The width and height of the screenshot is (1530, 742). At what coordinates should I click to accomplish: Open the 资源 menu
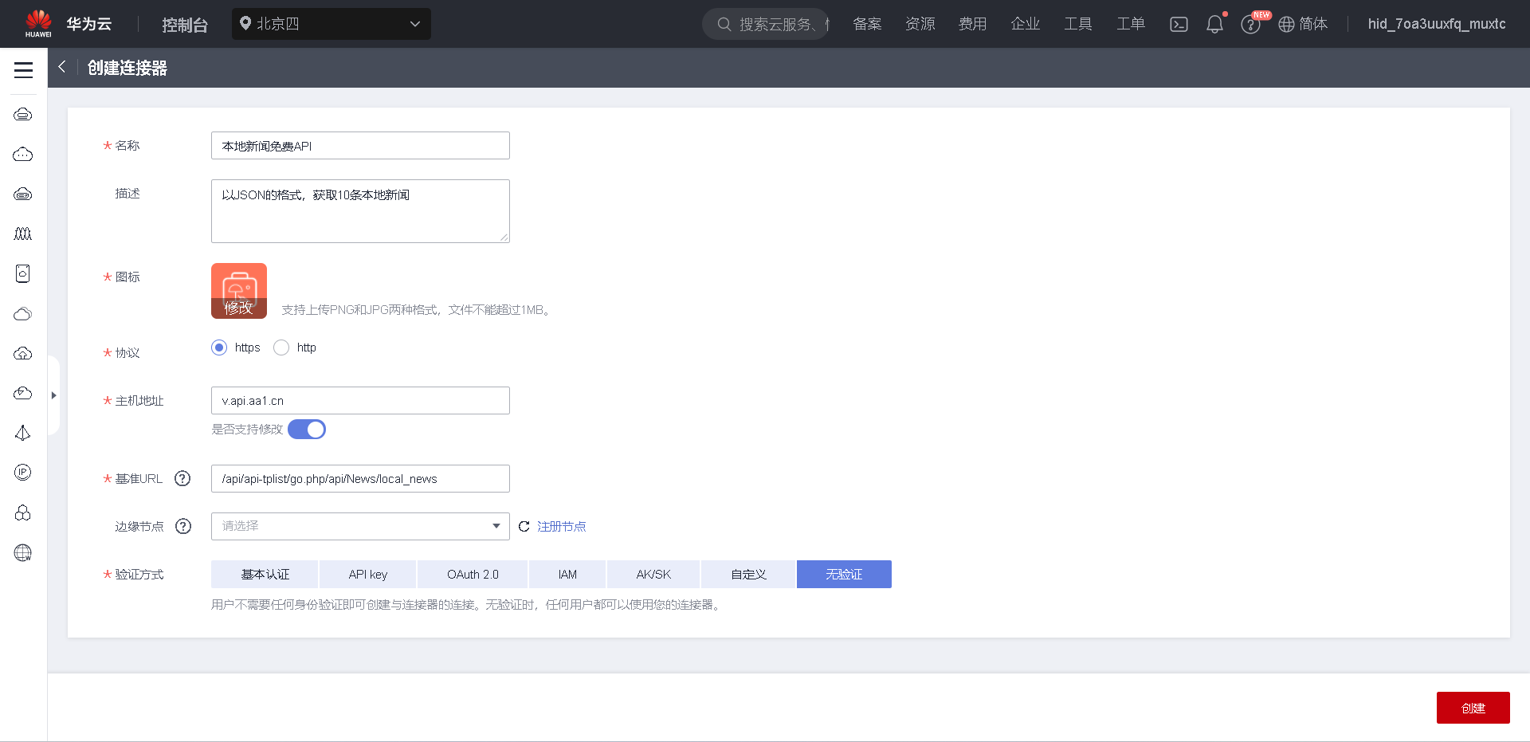pos(920,24)
